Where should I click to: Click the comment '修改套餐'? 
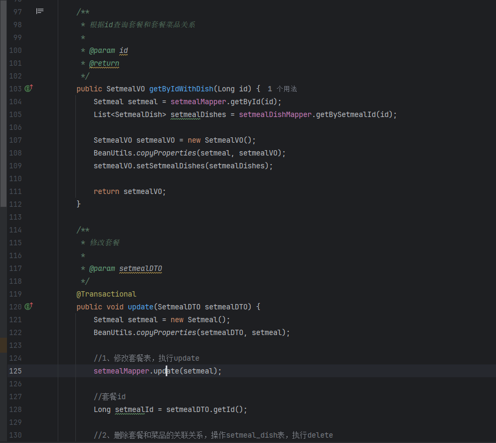click(105, 243)
